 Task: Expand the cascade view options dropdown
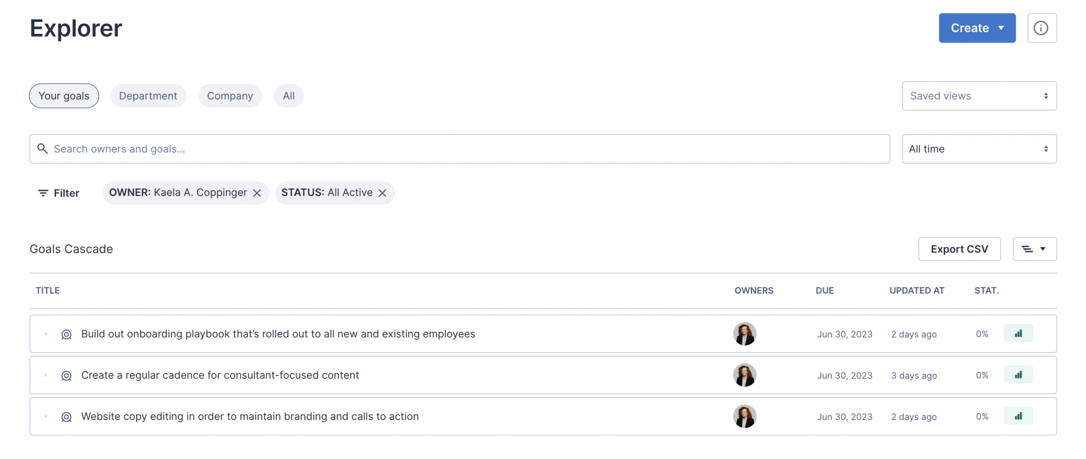[1034, 249]
